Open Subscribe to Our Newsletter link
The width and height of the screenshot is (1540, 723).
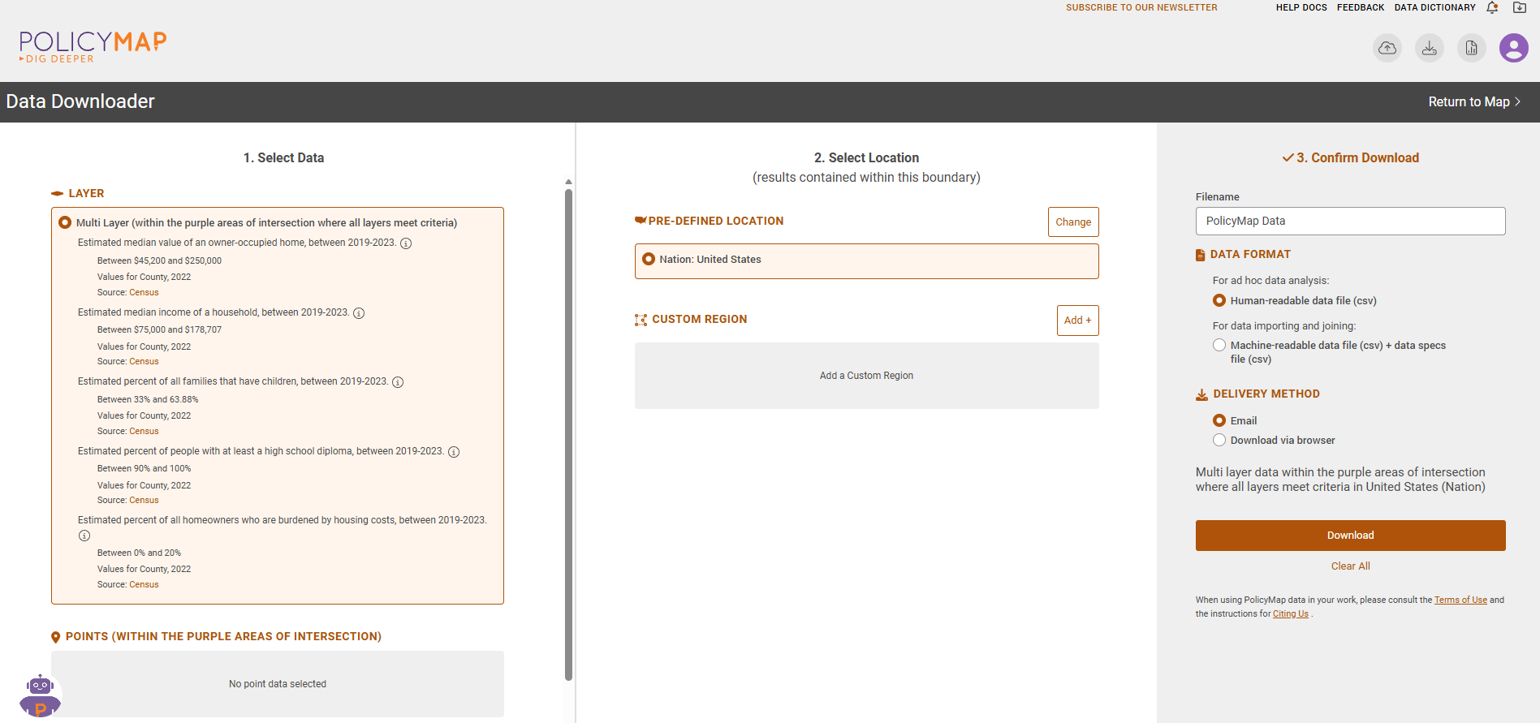(x=1141, y=7)
